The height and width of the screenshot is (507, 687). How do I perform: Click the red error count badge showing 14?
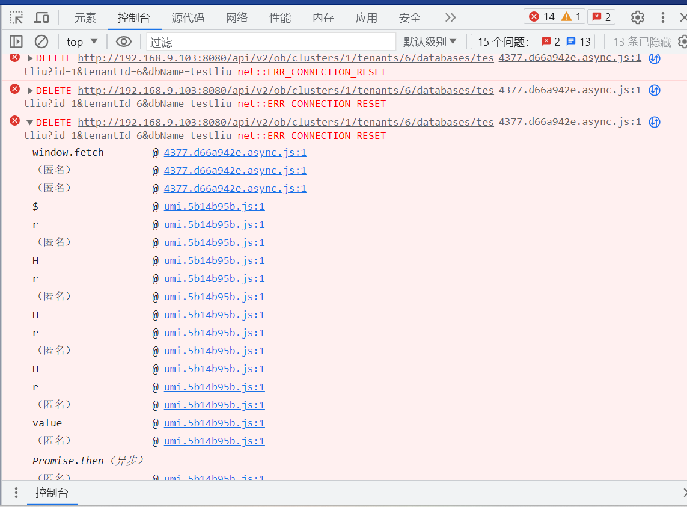tap(542, 17)
